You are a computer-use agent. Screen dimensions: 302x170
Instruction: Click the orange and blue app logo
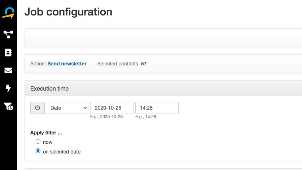pyautogui.click(x=8, y=13)
